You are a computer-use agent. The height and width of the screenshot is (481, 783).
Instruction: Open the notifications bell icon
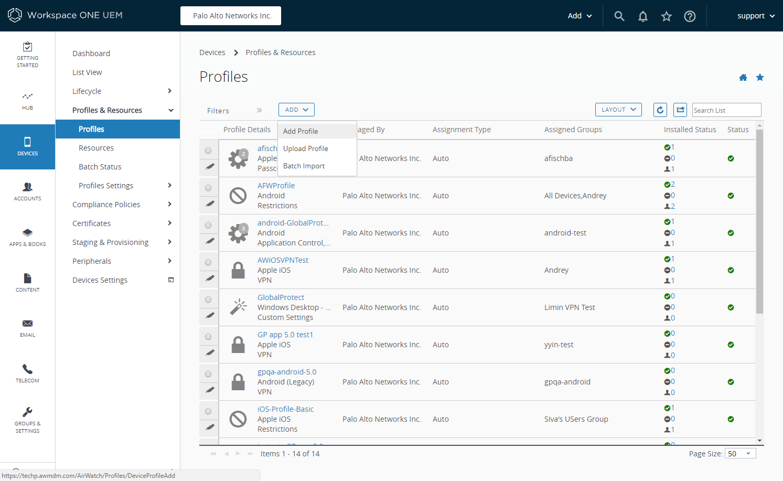[642, 16]
